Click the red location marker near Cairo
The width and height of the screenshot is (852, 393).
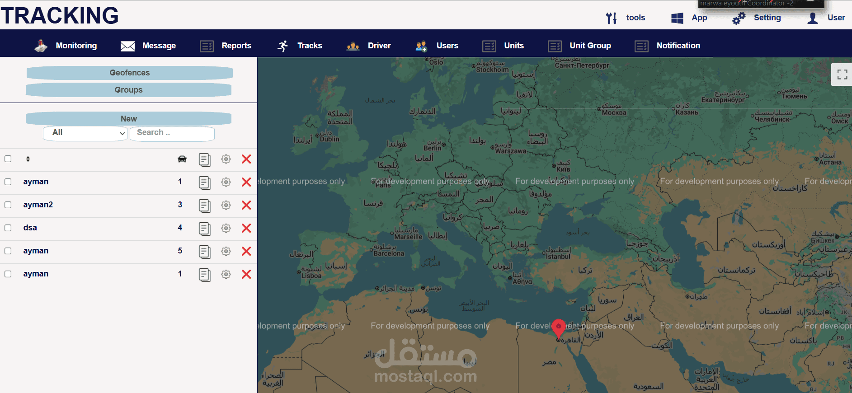click(x=559, y=329)
